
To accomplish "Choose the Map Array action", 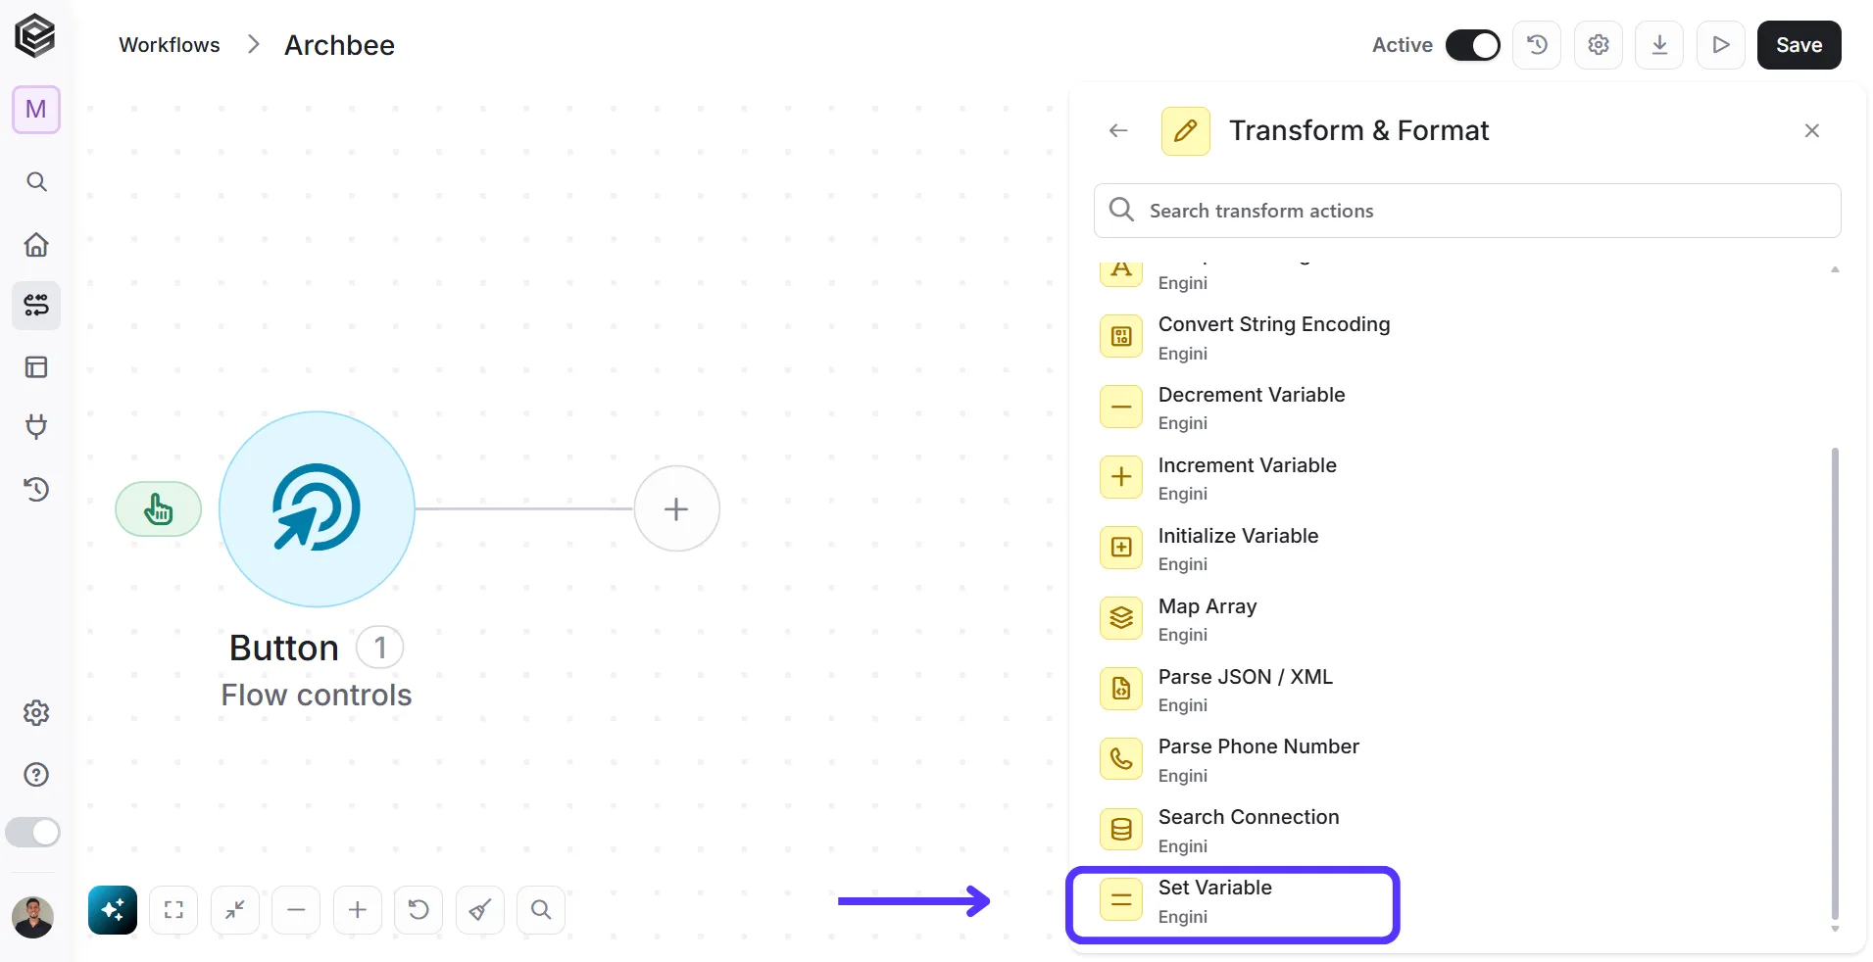I will [1460, 619].
